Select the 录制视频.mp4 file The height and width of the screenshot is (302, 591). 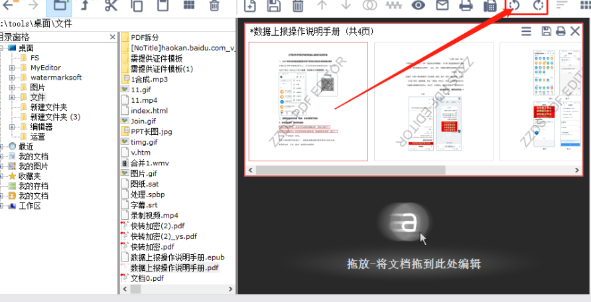pos(154,216)
